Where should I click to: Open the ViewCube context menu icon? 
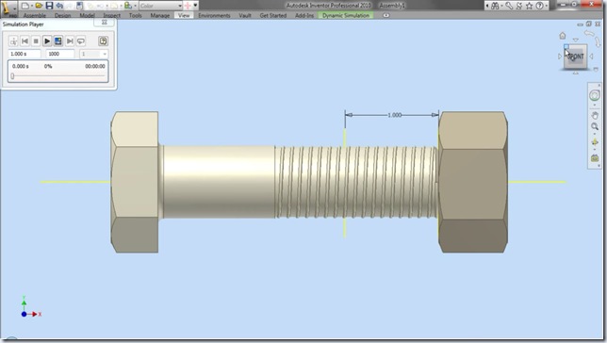[596, 70]
